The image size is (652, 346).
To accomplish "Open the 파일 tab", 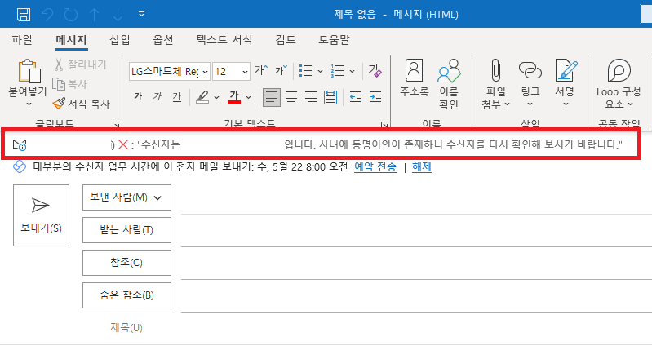I will point(21,40).
